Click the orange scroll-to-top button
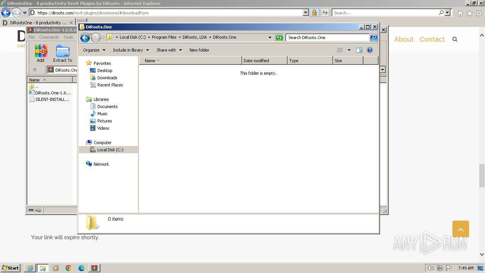This screenshot has height=273, width=485. click(x=461, y=229)
